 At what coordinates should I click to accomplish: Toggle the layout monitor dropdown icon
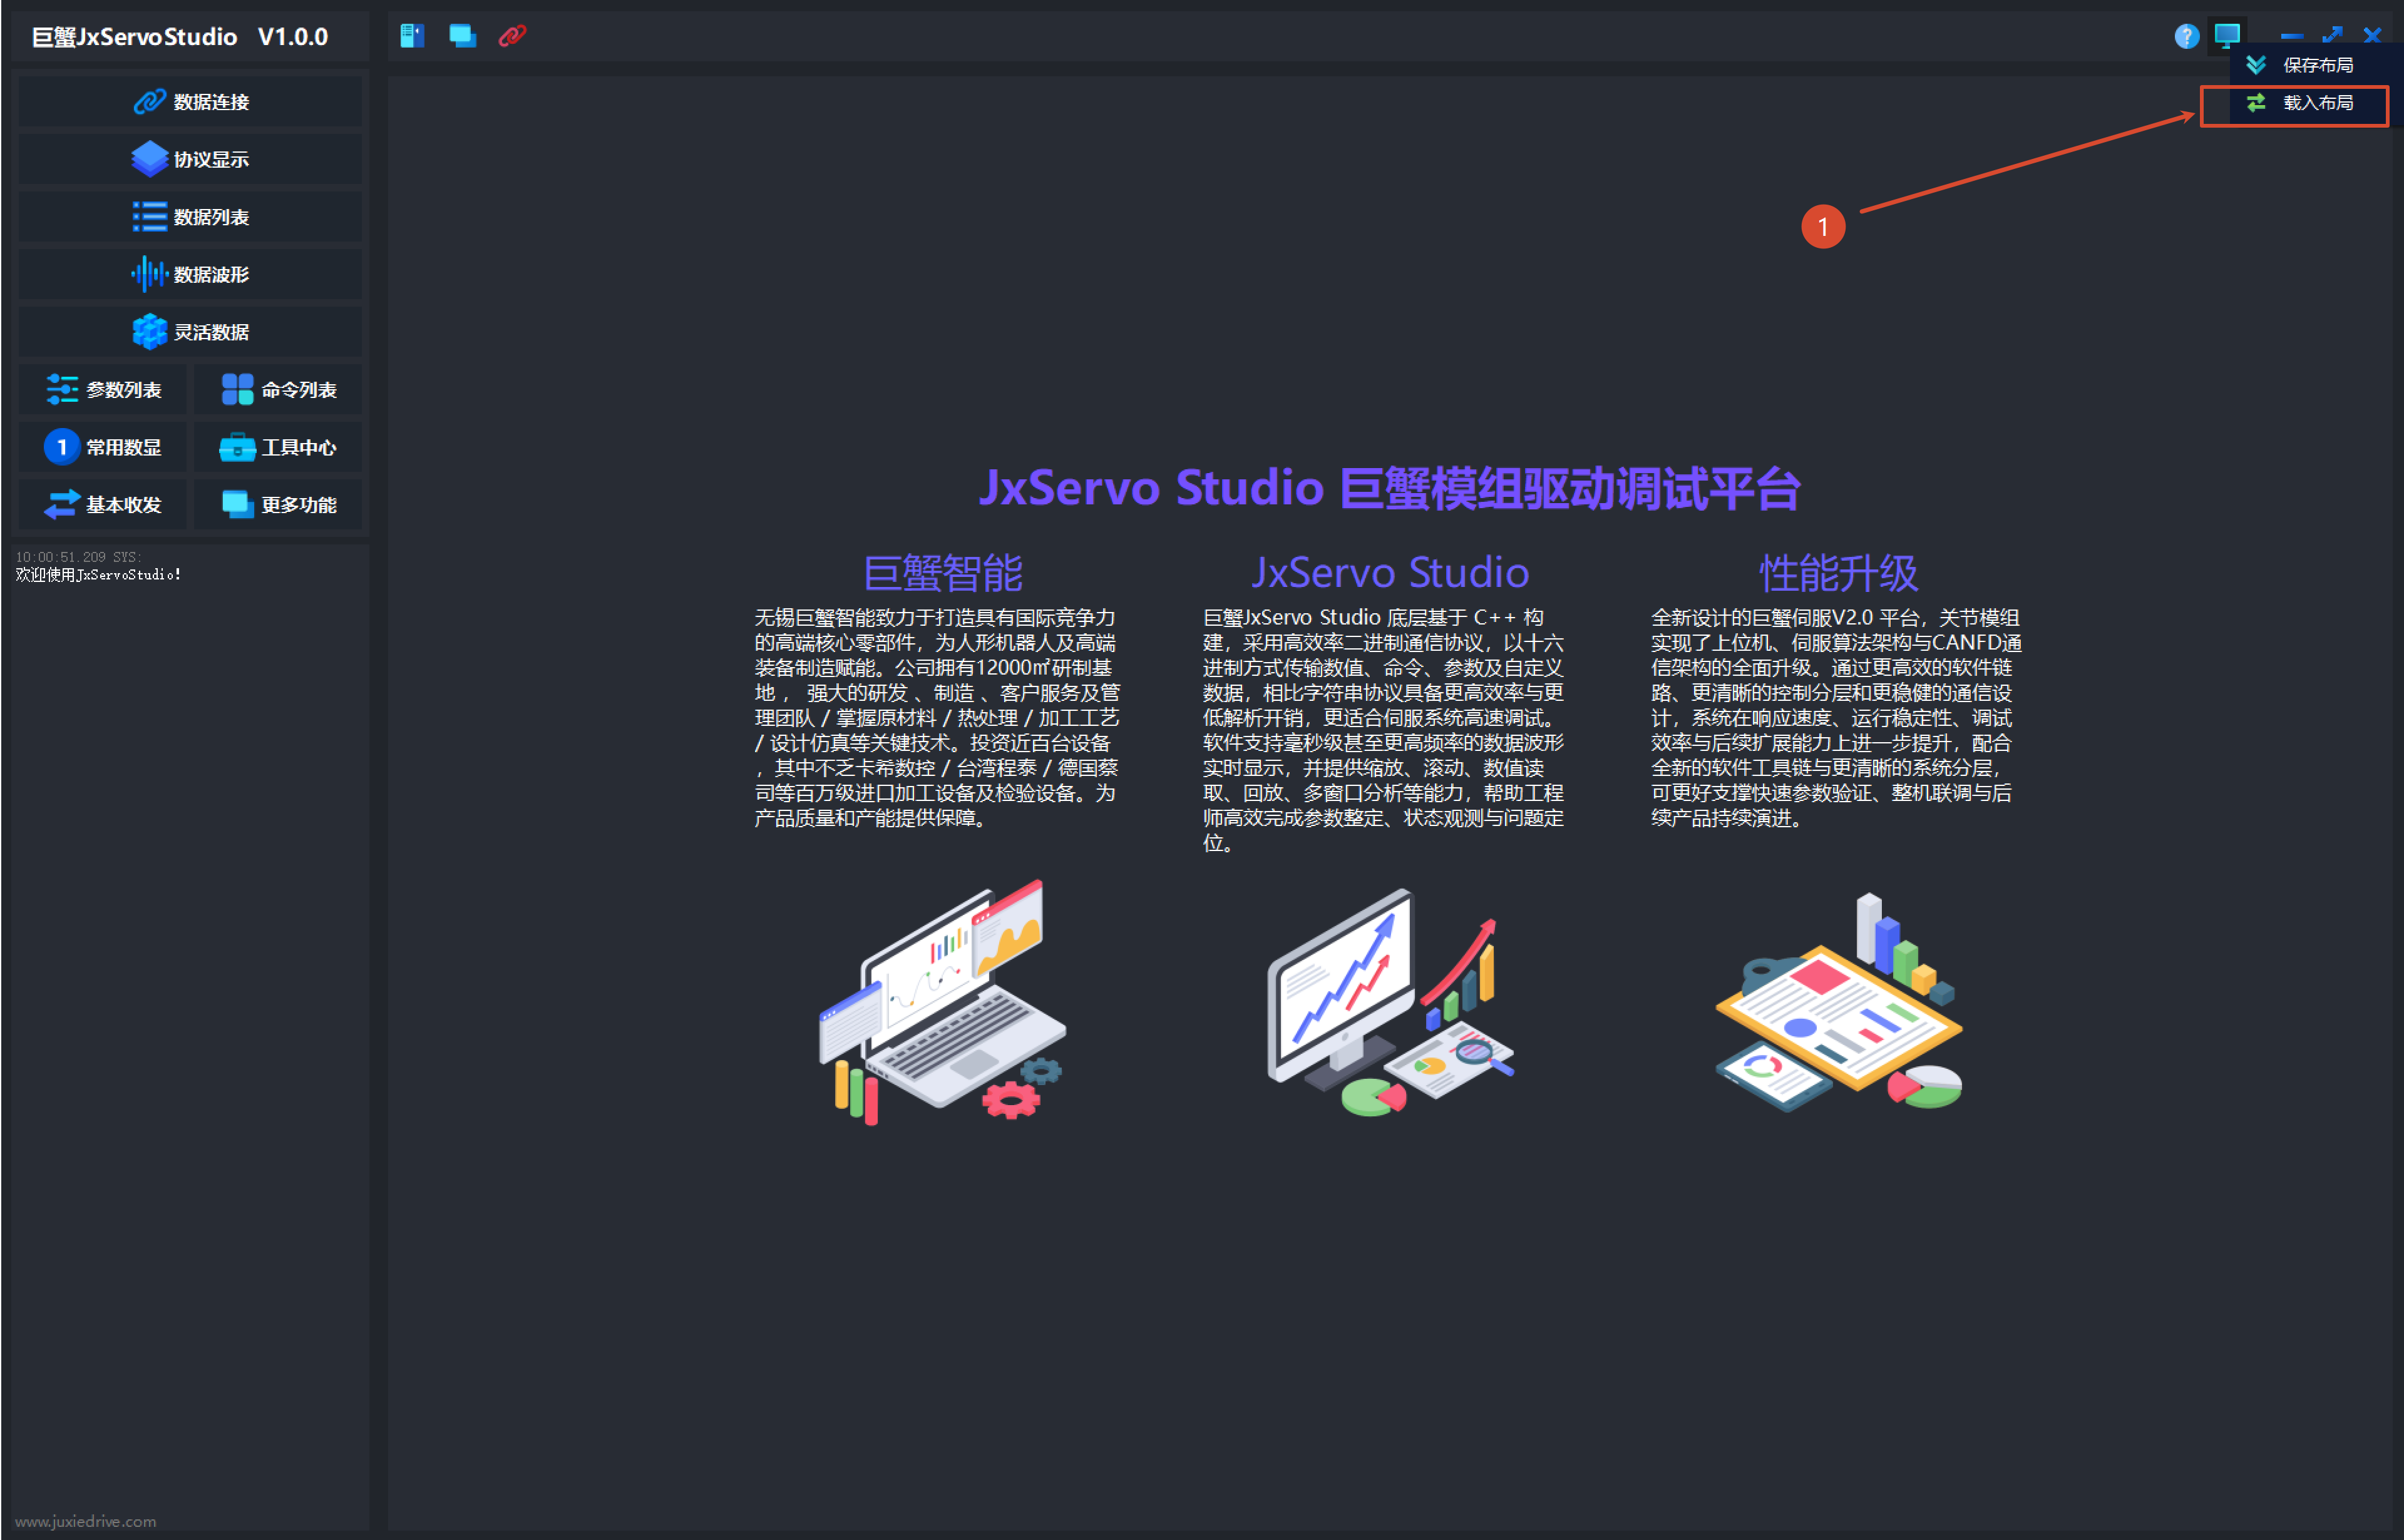coord(2227,36)
